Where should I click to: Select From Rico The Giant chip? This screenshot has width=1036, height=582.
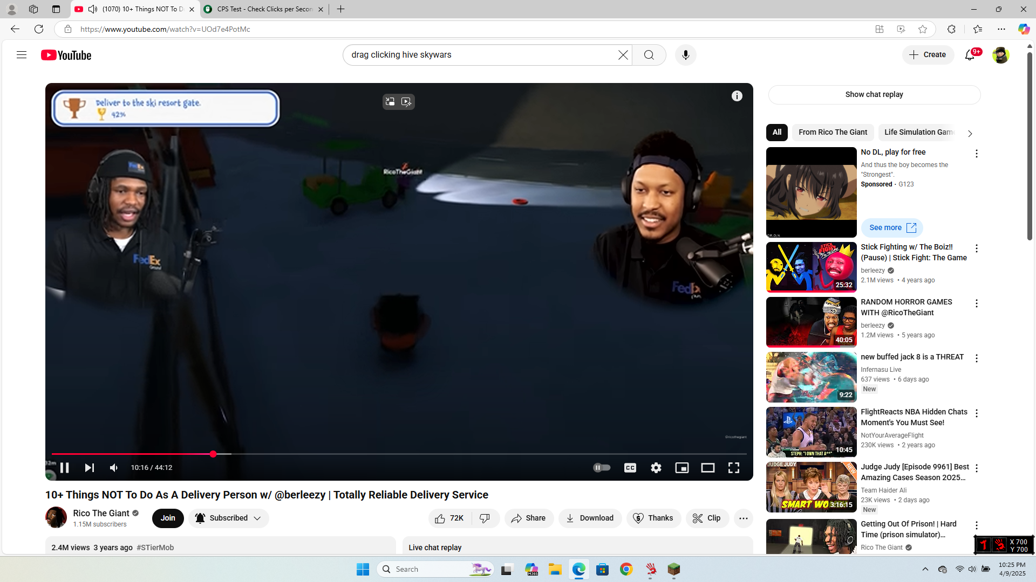tap(833, 133)
